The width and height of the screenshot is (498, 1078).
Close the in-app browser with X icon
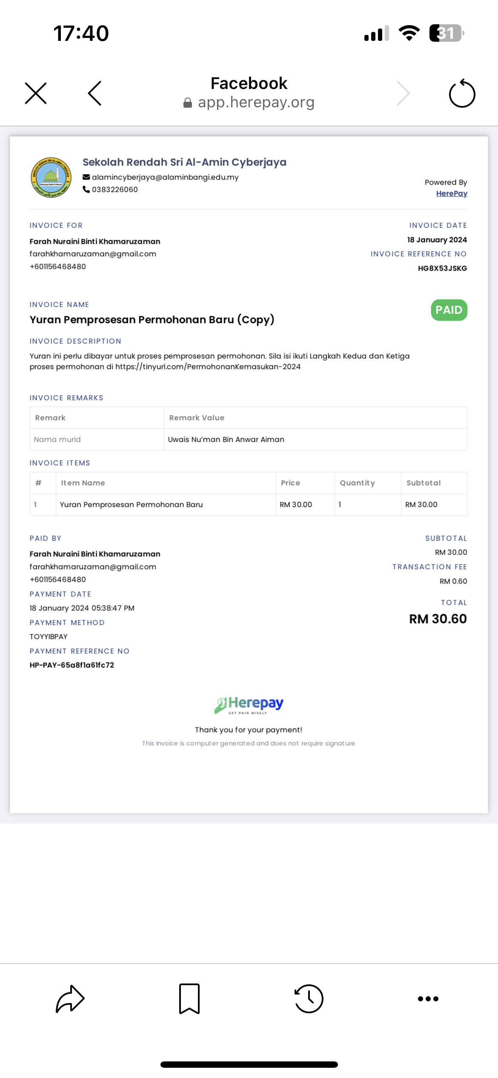point(36,93)
